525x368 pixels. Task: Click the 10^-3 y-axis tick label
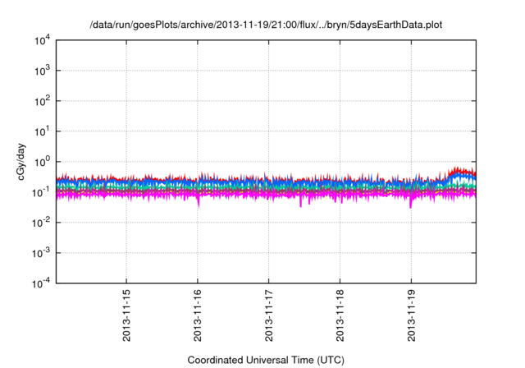click(42, 253)
